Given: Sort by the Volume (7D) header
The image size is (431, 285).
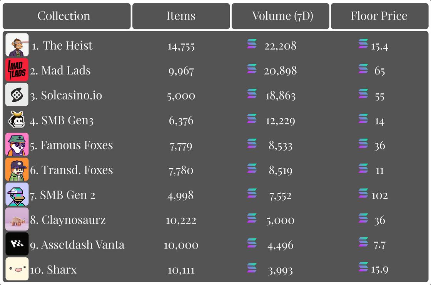Looking at the screenshot, I should pos(281,16).
